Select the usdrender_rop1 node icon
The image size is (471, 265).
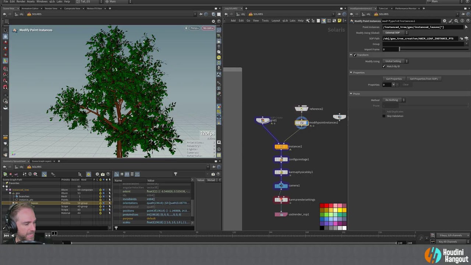point(281,214)
